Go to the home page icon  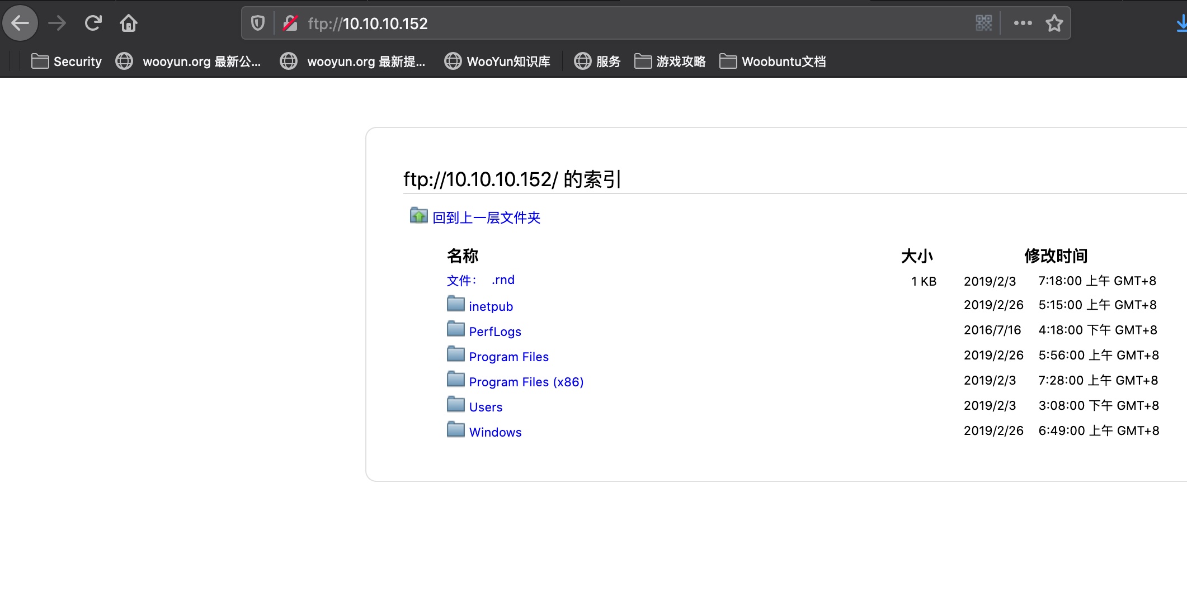pyautogui.click(x=129, y=23)
